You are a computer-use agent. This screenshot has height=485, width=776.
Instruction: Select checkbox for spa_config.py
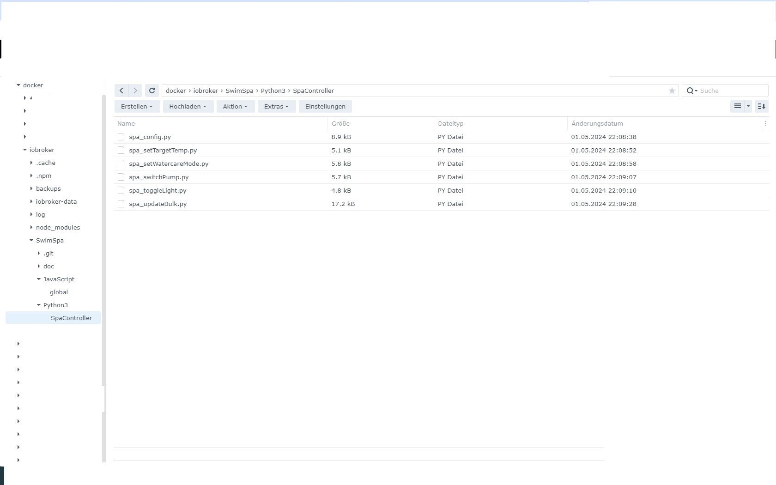(x=121, y=137)
